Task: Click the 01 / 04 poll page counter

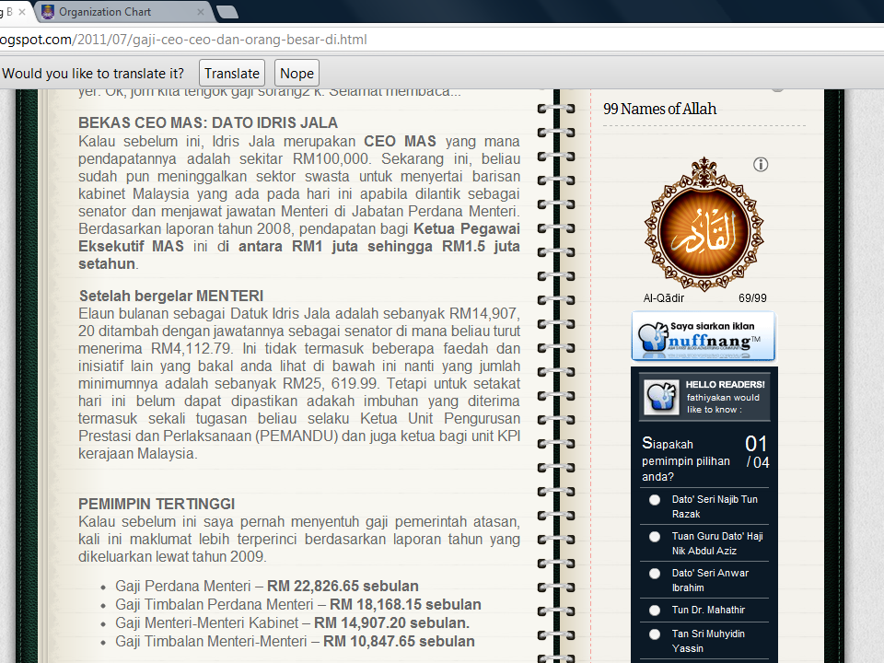Action: coord(757,452)
